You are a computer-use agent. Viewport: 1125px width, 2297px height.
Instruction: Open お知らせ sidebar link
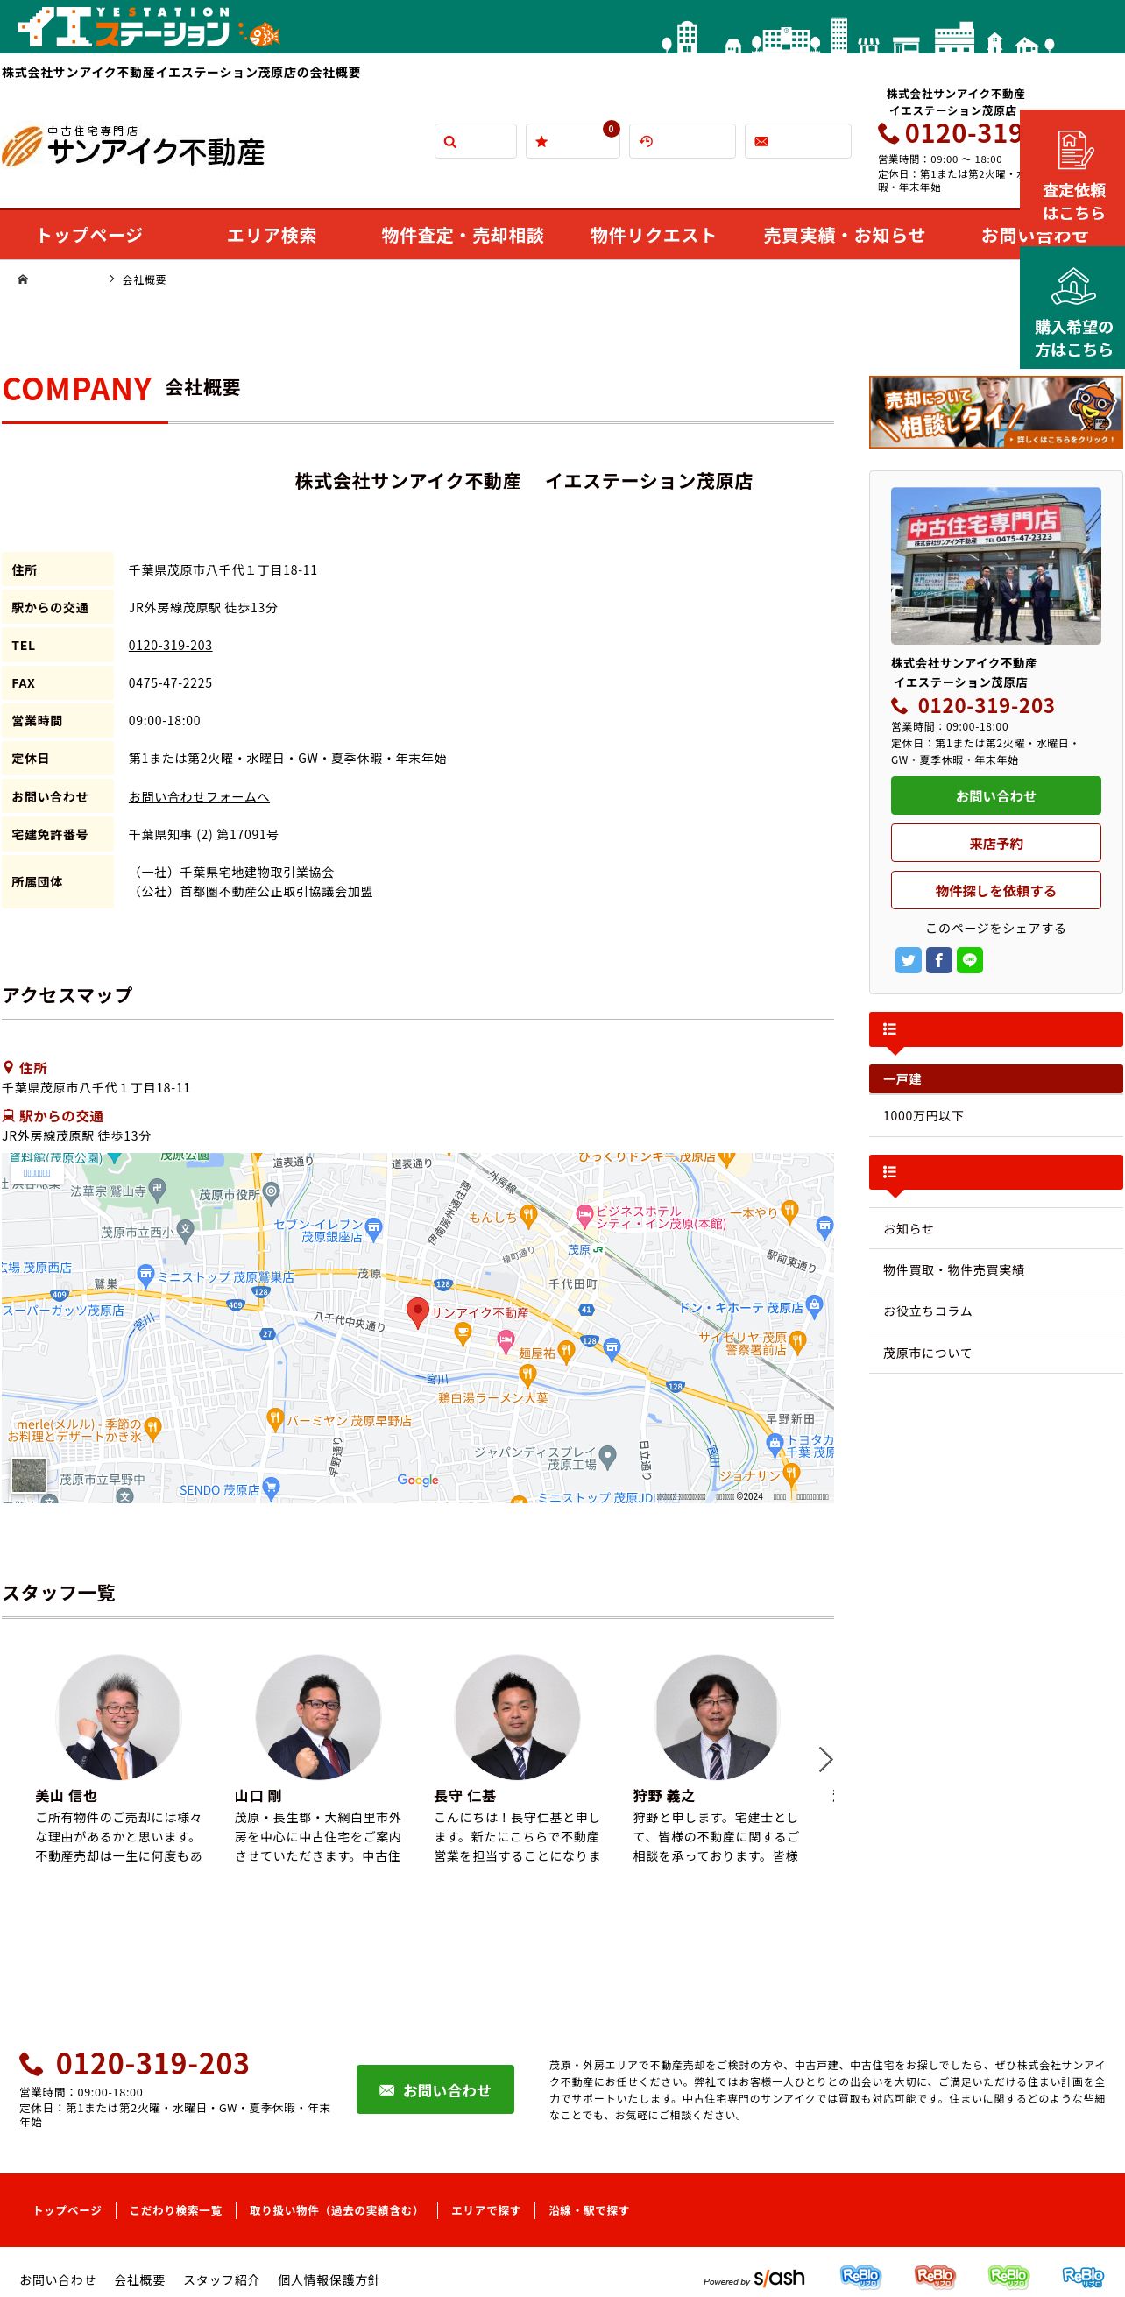(x=995, y=1228)
